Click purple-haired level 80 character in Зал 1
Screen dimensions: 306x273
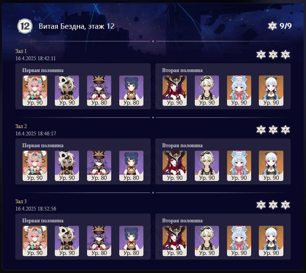[99, 91]
